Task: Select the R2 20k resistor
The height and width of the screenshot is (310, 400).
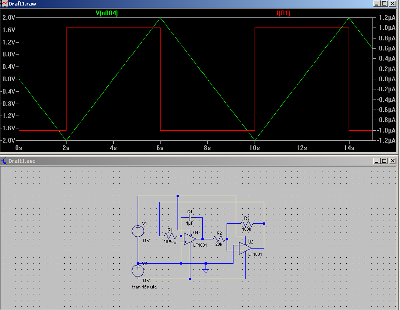Action: (x=219, y=239)
